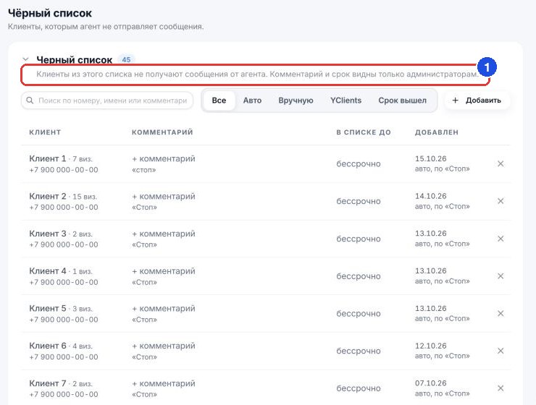536x405 pixels.
Task: Add a comment for Клиент 6
Action: [164, 346]
